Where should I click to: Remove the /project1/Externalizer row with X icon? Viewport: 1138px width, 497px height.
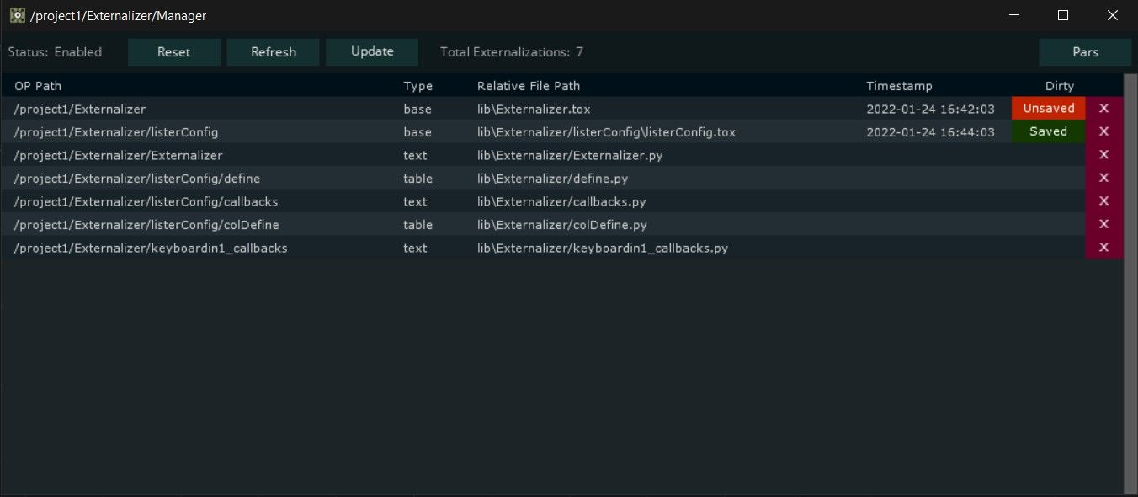click(x=1103, y=109)
